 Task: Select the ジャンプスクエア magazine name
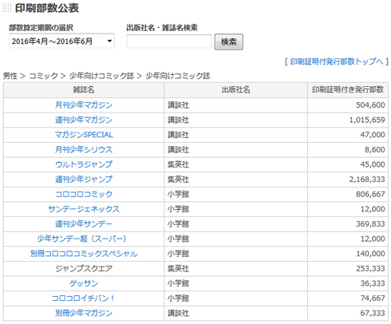[x=84, y=268]
